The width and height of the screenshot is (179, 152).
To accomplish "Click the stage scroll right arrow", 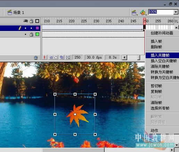I will tap(172, 150).
